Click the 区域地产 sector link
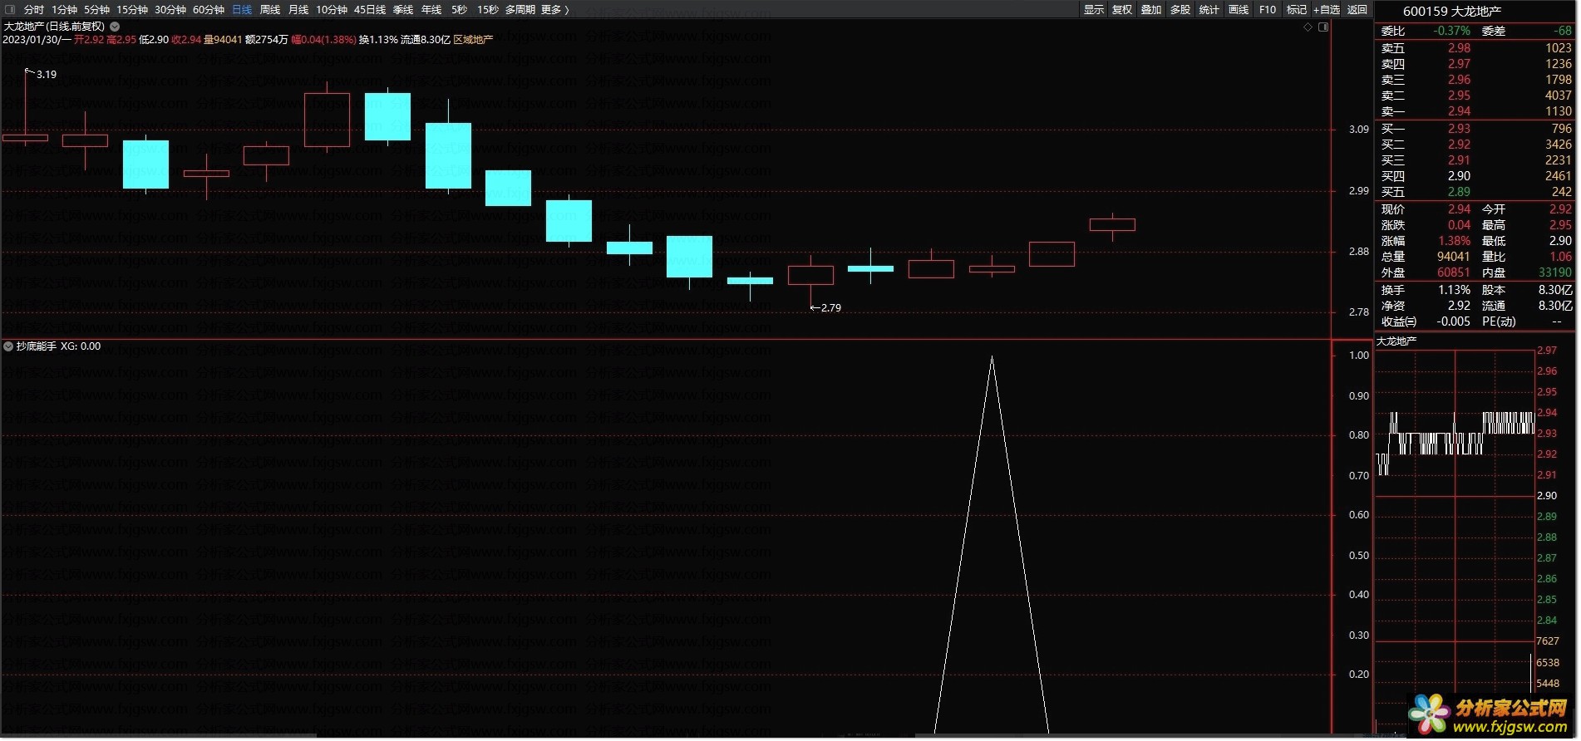Screen dimensions: 1581x741 coord(473,40)
